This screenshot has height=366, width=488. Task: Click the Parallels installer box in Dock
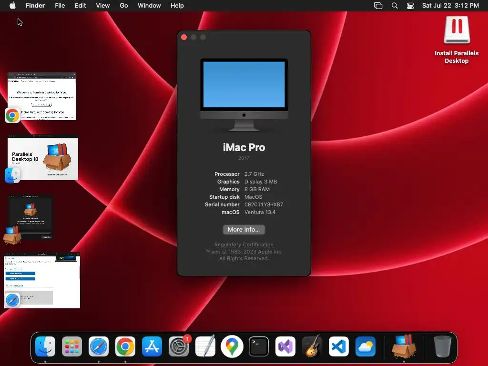click(404, 346)
